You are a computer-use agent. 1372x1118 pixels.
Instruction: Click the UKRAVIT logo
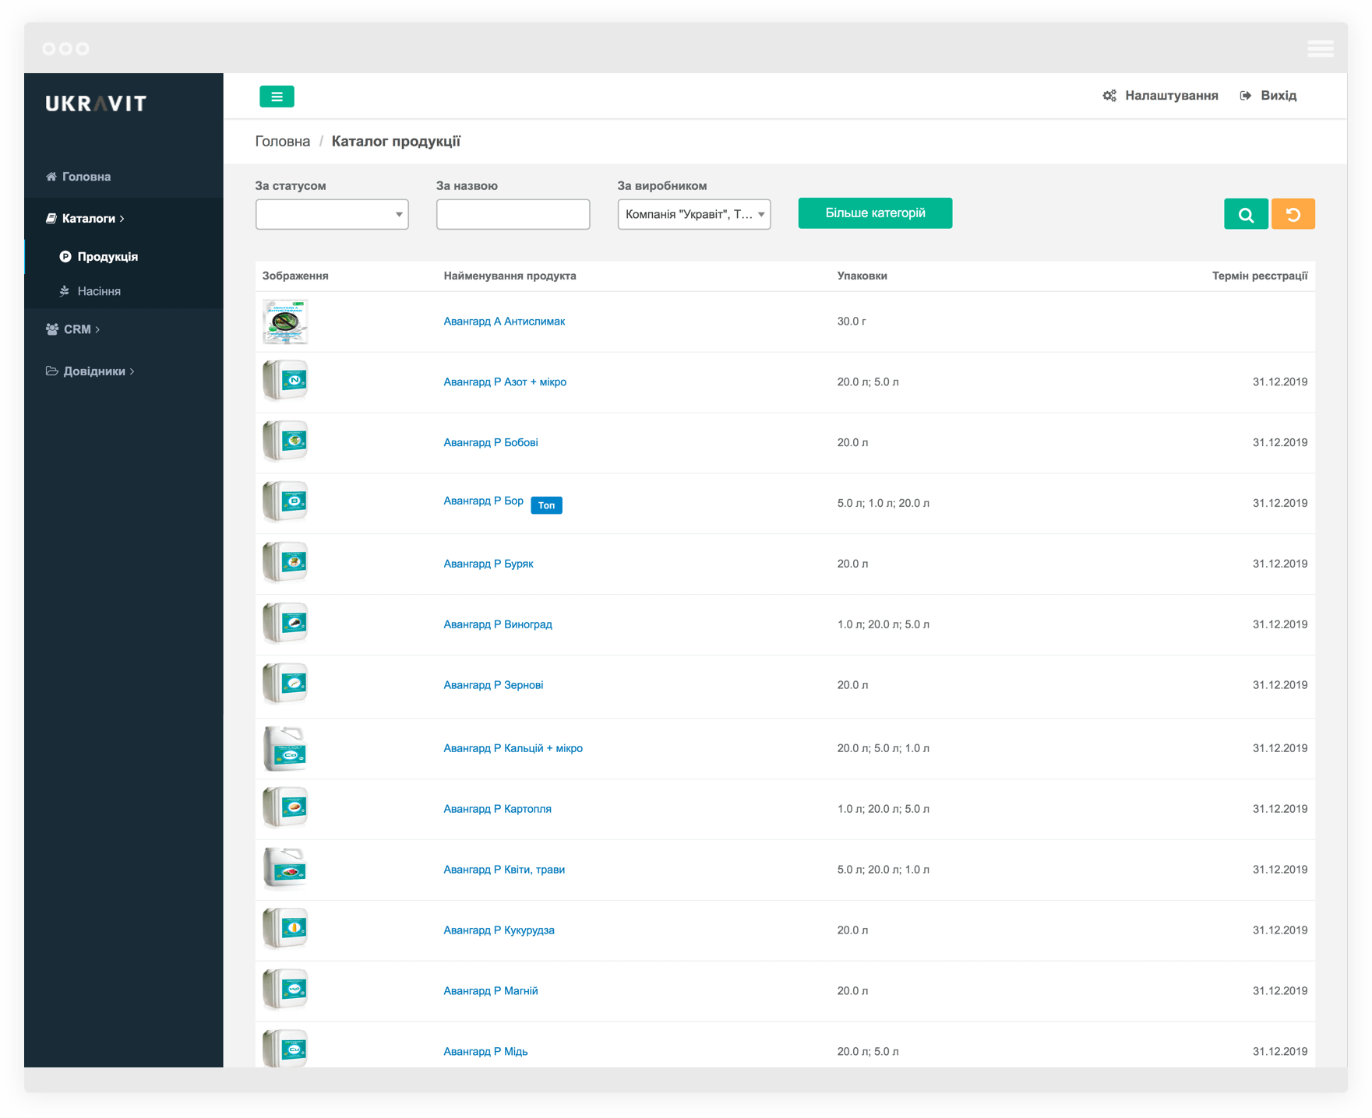[x=96, y=104]
